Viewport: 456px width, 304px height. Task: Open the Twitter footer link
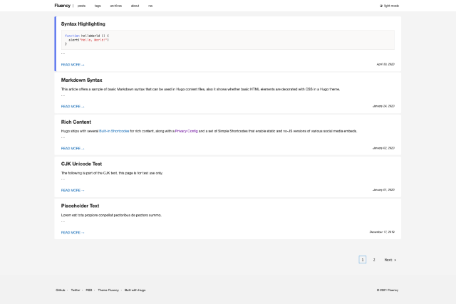(76, 290)
